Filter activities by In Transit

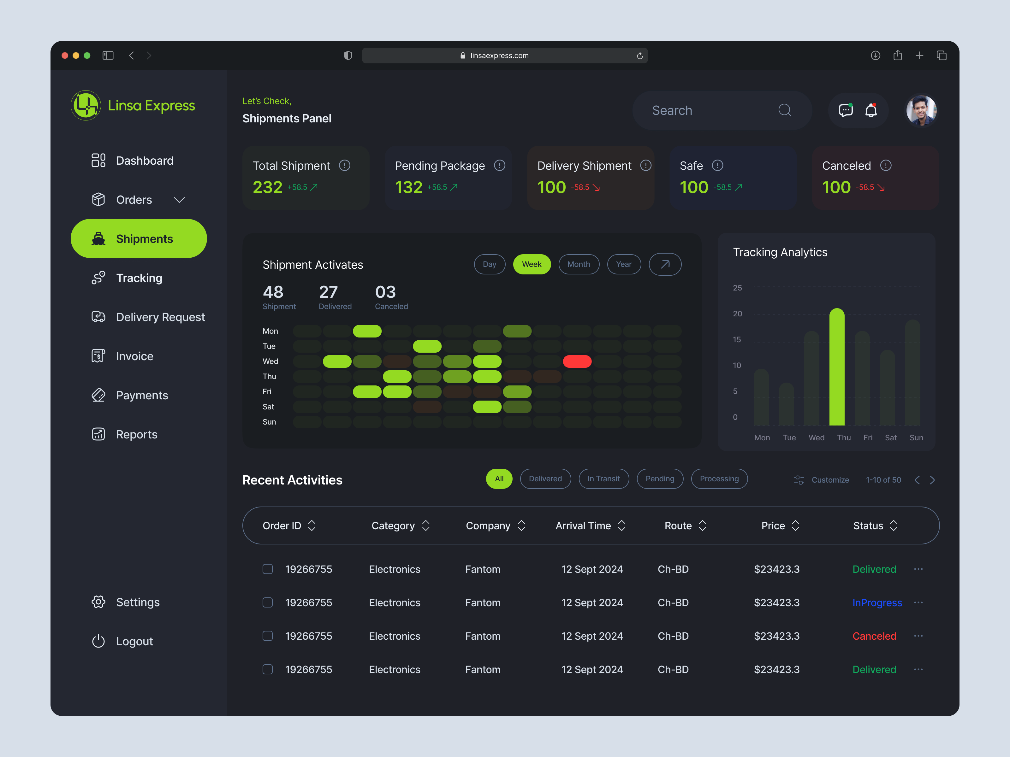click(x=603, y=479)
